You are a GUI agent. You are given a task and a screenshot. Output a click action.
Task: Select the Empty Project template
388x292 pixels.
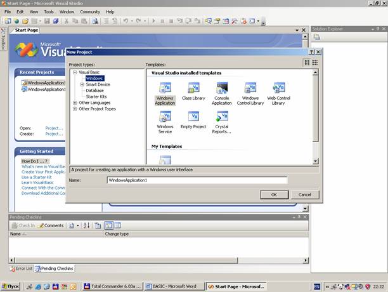[193, 120]
